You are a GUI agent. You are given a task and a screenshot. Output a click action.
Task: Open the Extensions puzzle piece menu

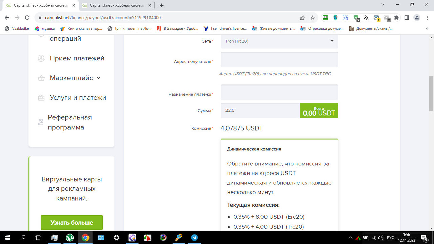point(396,18)
